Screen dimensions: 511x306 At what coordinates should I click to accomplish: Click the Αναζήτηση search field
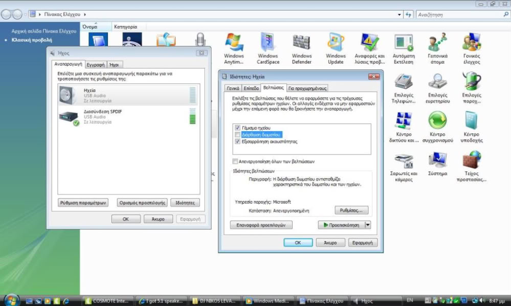458,15
